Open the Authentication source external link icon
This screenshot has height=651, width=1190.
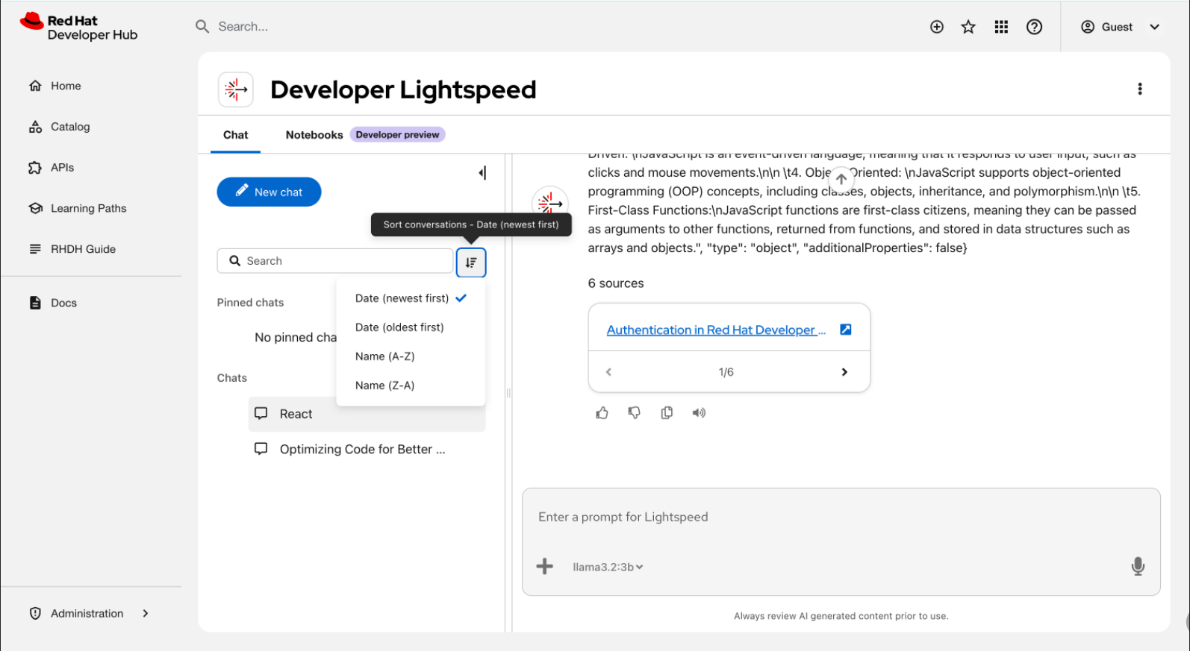[845, 330]
